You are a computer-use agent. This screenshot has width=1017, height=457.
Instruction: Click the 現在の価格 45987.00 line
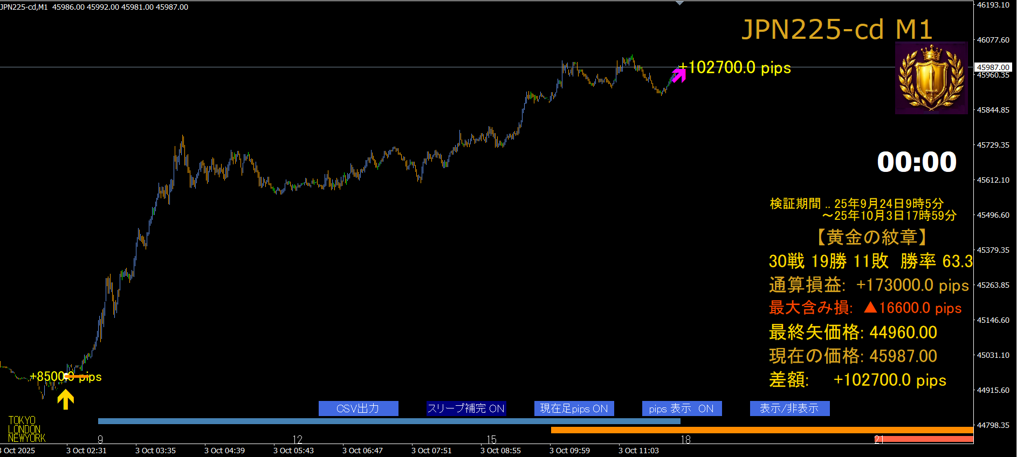(853, 356)
